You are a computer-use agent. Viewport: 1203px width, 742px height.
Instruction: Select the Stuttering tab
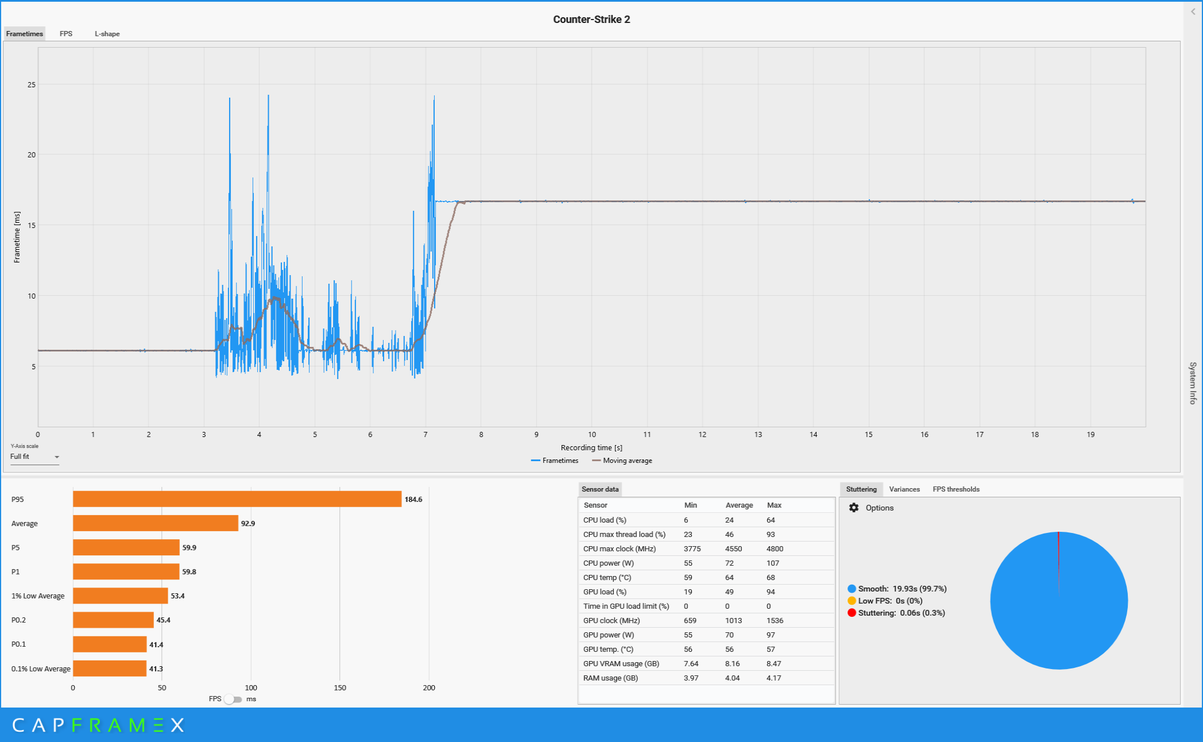pyautogui.click(x=861, y=489)
